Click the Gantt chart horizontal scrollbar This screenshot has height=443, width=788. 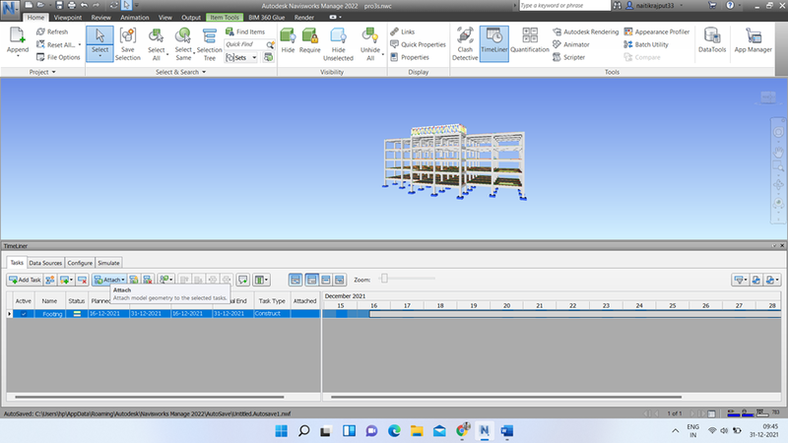pyautogui.click(x=506, y=397)
